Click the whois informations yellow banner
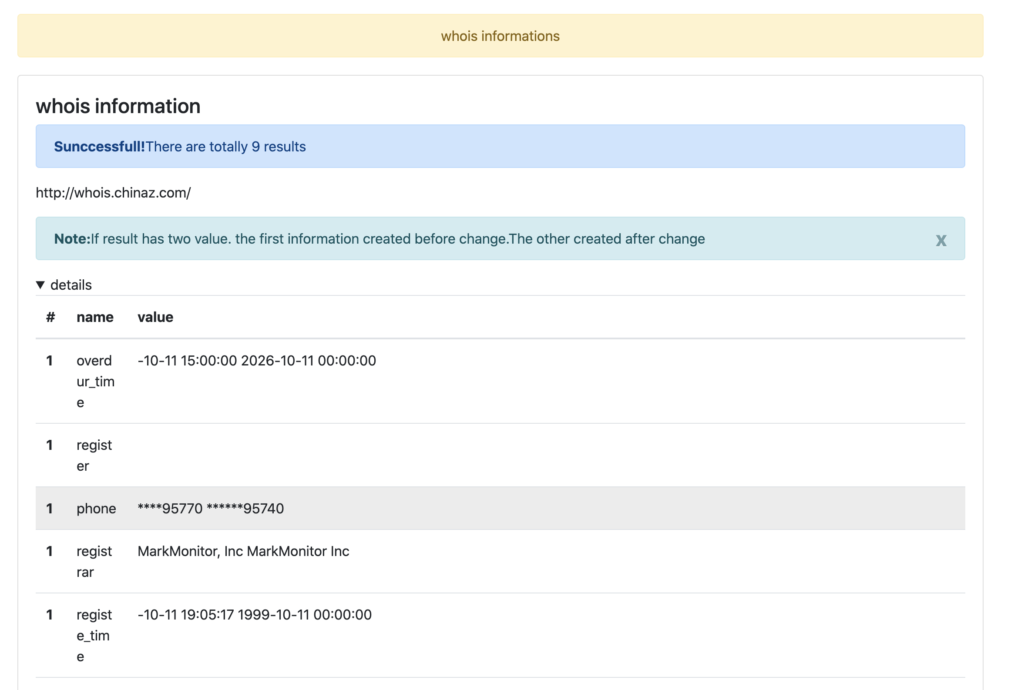1021x690 pixels. pyautogui.click(x=500, y=36)
